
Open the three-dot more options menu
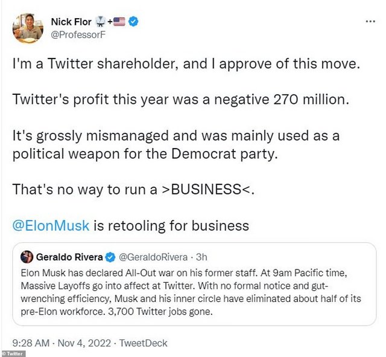tap(370, 22)
